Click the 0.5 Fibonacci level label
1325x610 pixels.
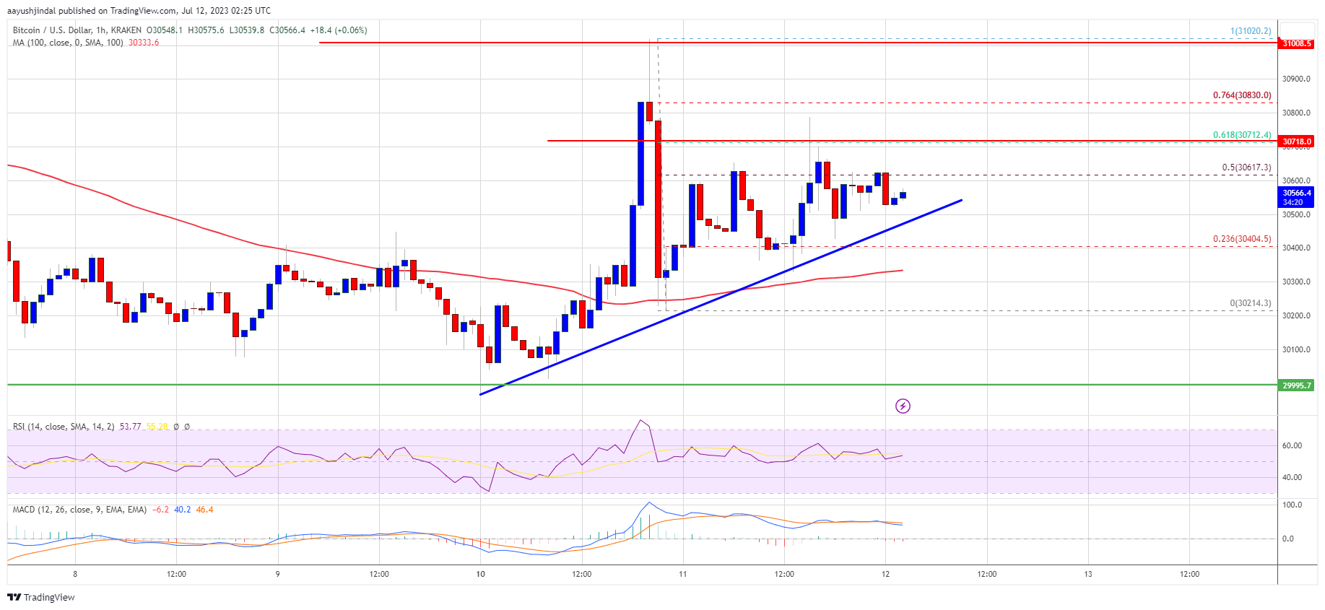pyautogui.click(x=1246, y=167)
